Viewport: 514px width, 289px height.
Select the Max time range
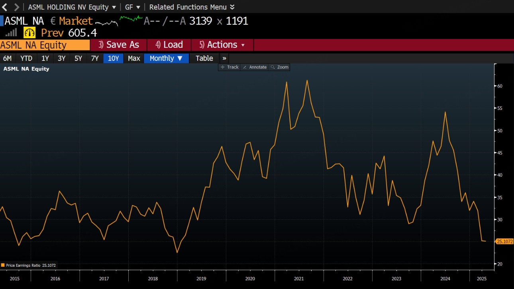134,58
